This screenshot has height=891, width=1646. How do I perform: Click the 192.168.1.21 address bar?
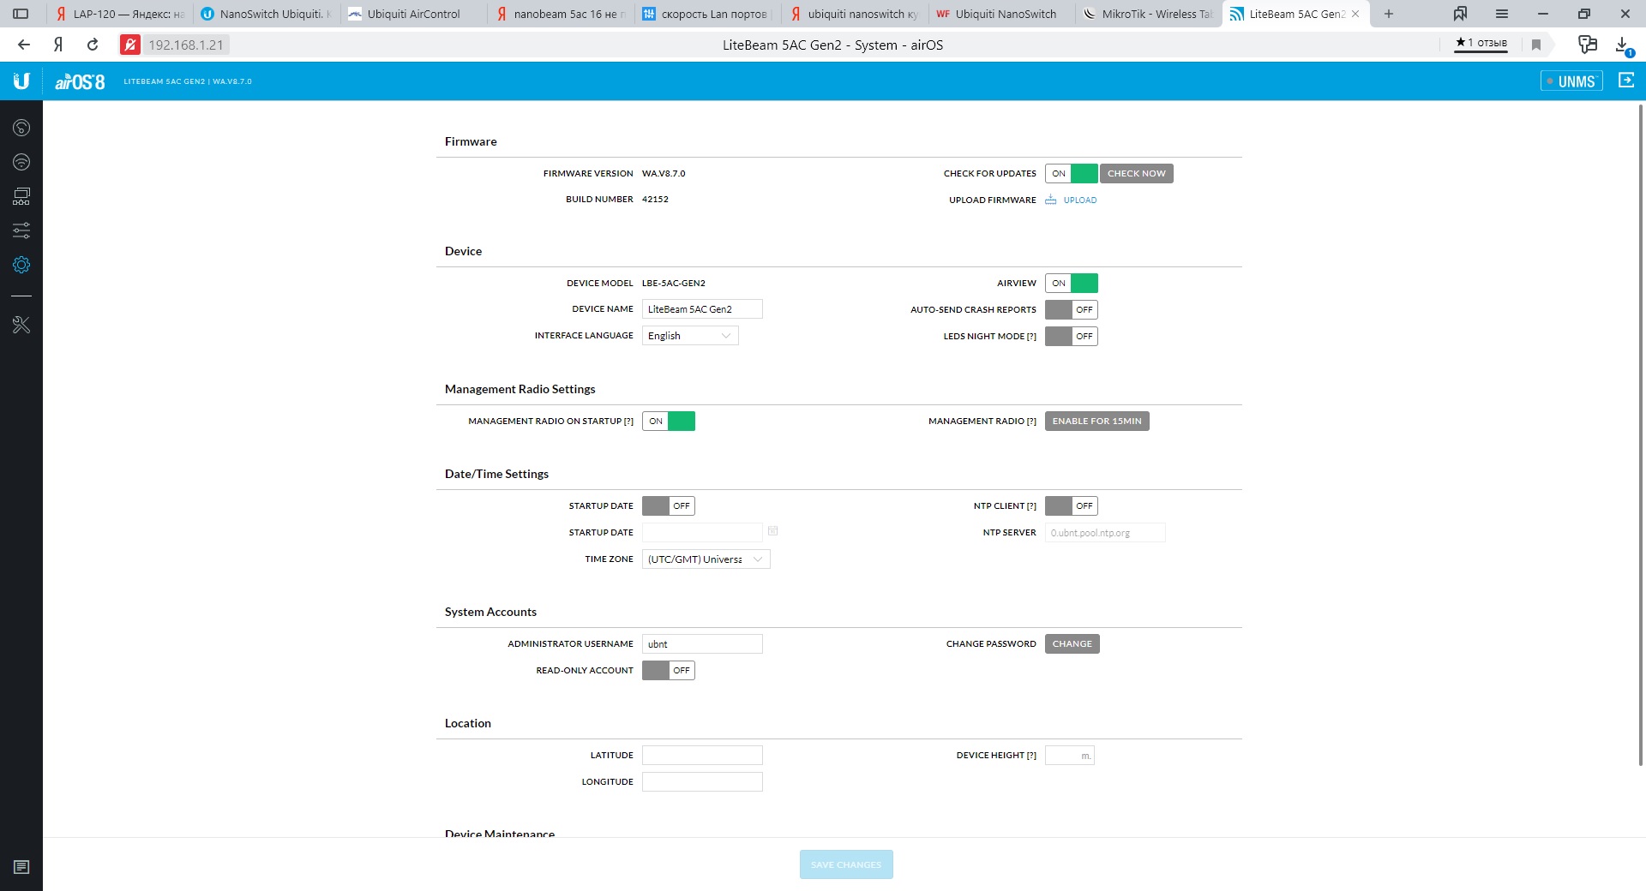[186, 45]
